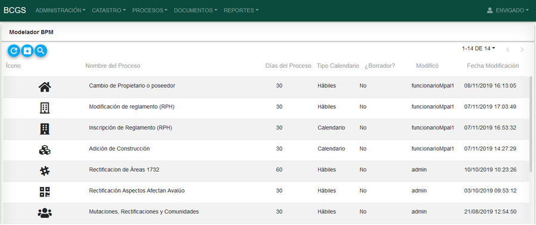This screenshot has height=225, width=536.
Task: Sort by Modificó column header
Action: click(427, 66)
